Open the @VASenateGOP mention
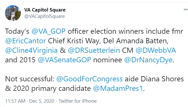Image resolution: width=188 pixels, height=107 pixels. click(64, 60)
